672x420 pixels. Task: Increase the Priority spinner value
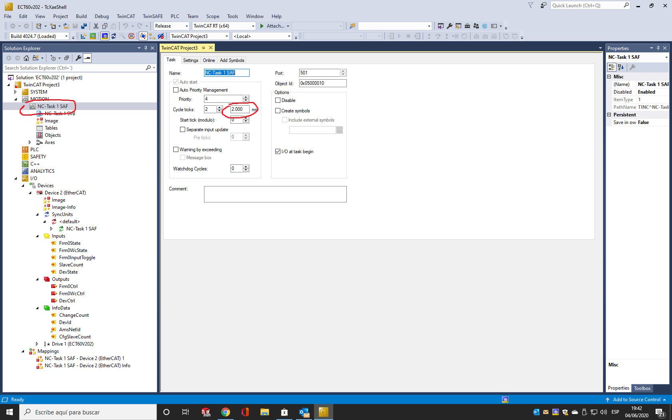click(x=246, y=97)
